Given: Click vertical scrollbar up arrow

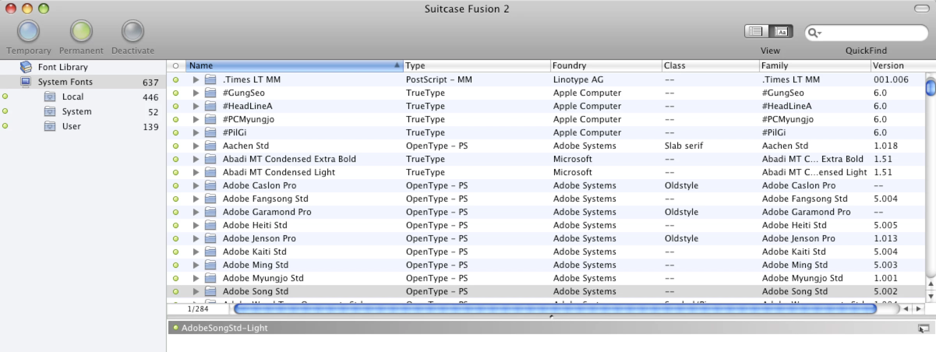Looking at the screenshot, I should (x=931, y=284).
